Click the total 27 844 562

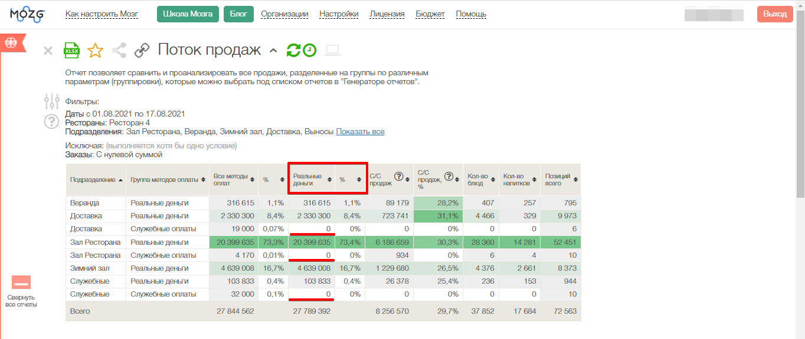(x=235, y=311)
